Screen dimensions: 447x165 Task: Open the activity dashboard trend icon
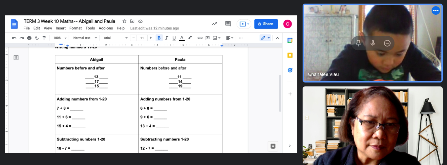214,24
